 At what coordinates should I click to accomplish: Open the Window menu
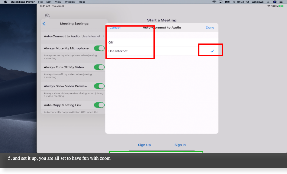coord(70,2)
